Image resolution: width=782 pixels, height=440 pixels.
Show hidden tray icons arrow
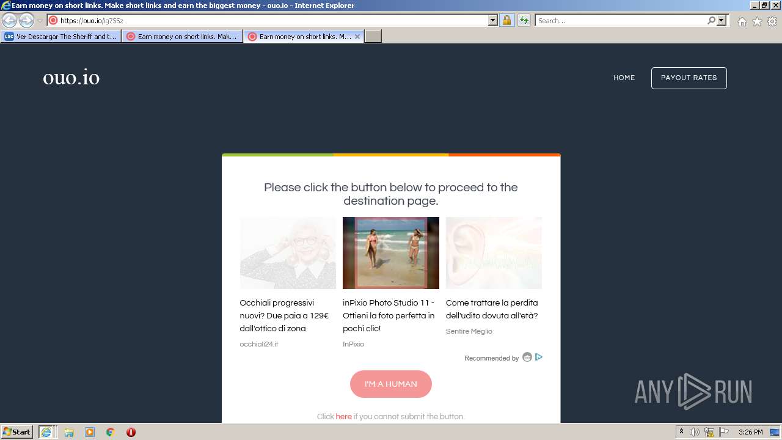pyautogui.click(x=681, y=432)
